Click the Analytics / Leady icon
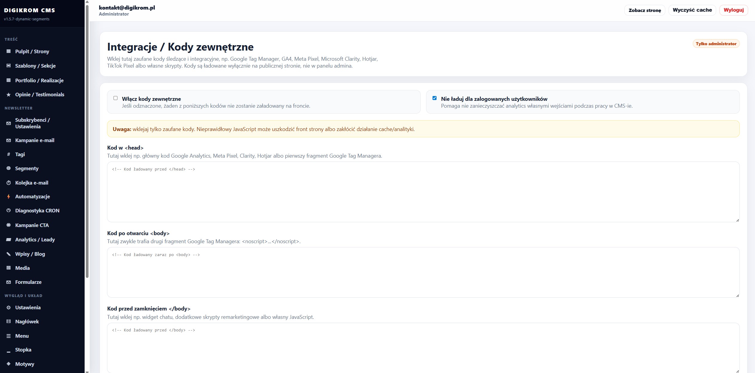This screenshot has width=755, height=373. (x=9, y=240)
